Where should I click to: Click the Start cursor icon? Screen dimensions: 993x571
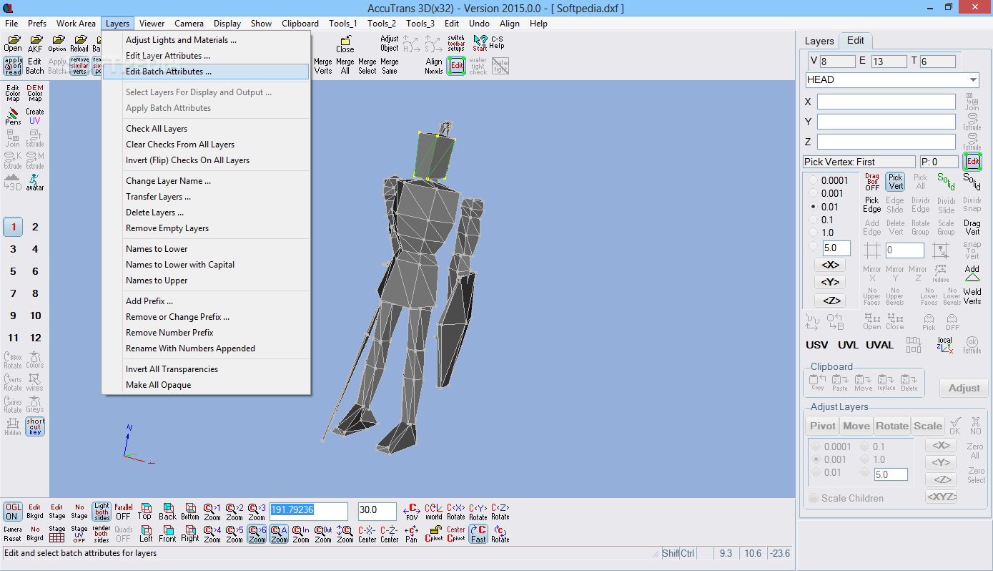(479, 44)
